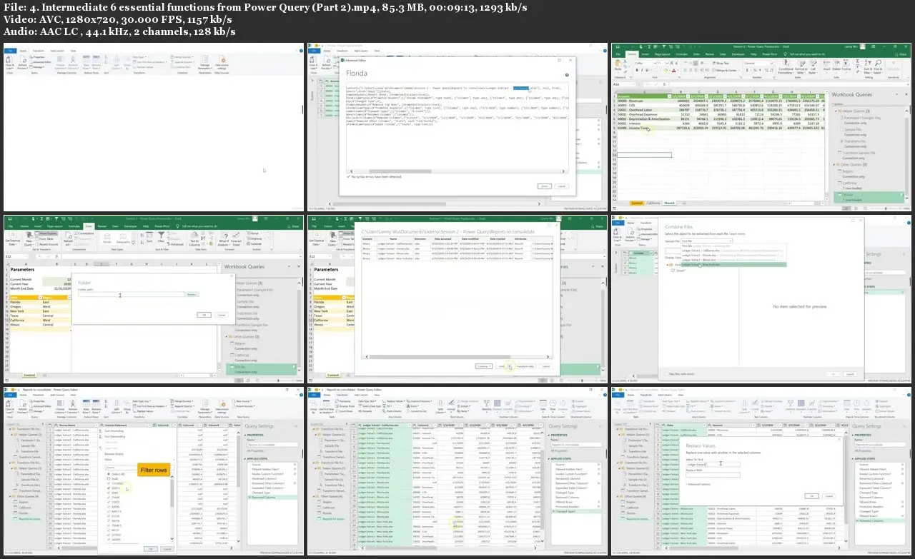Screen dimensions: 915x559
Task: Open Data Type: Any dropdown in Filter rows frame
Action: click(142, 401)
